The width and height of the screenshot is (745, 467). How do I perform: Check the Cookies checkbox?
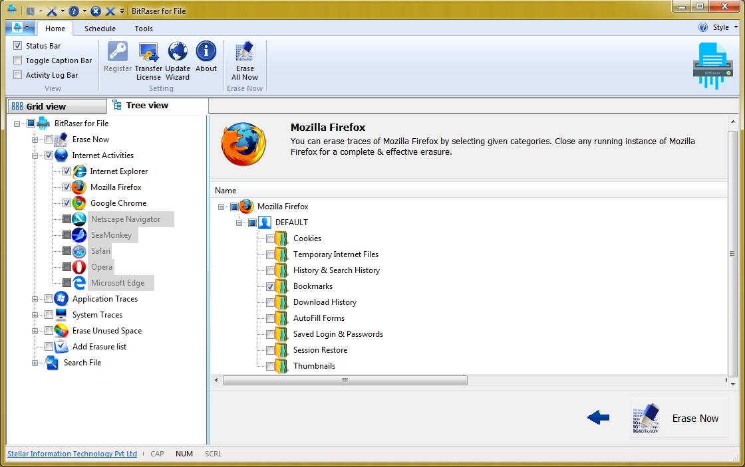[270, 238]
